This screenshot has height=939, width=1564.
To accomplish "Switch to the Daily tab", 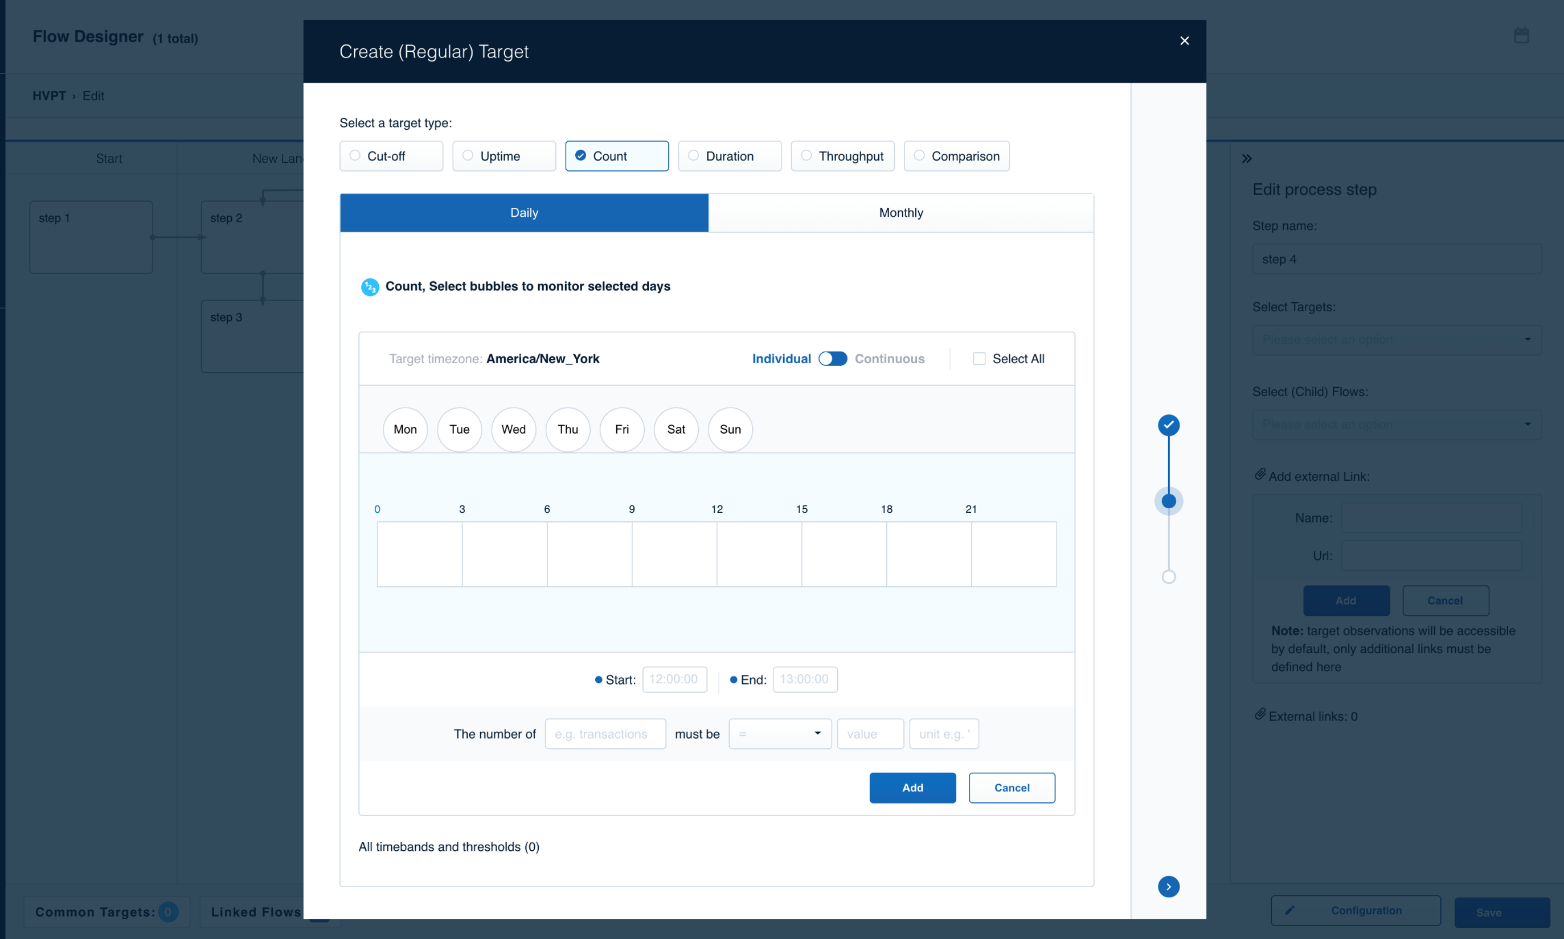I will pyautogui.click(x=523, y=213).
